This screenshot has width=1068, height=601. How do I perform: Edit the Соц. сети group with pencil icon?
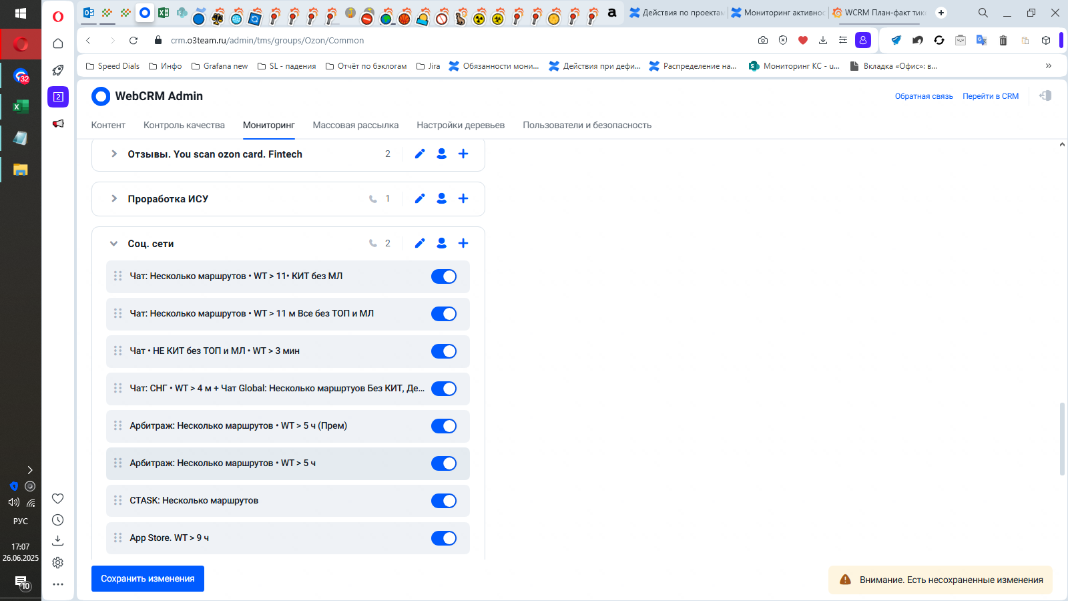click(x=420, y=243)
